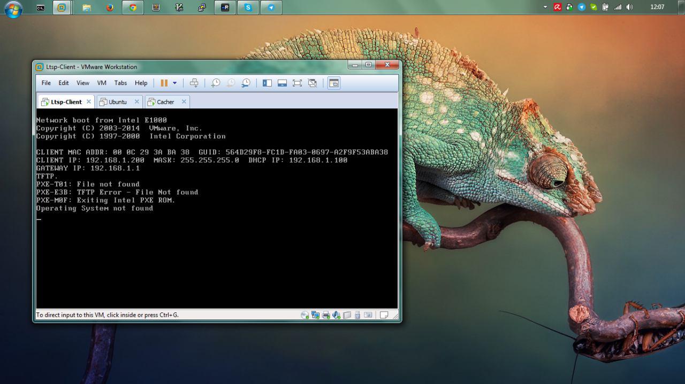Click the hard disk status icon
This screenshot has width=685, height=384.
[347, 315]
